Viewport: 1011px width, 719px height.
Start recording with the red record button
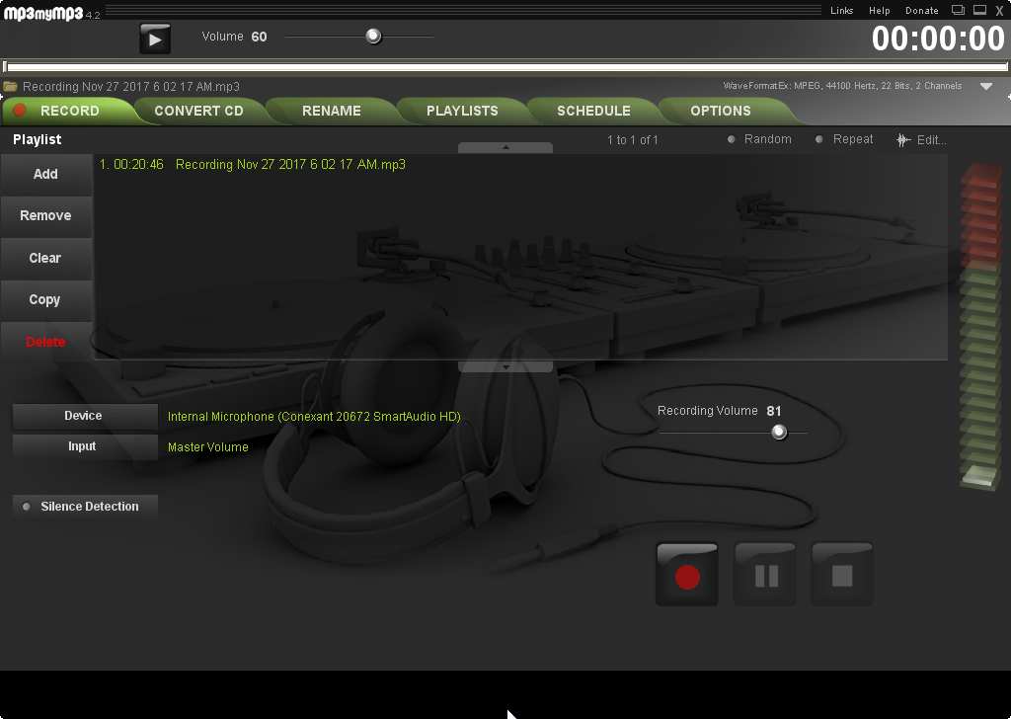pyautogui.click(x=687, y=574)
